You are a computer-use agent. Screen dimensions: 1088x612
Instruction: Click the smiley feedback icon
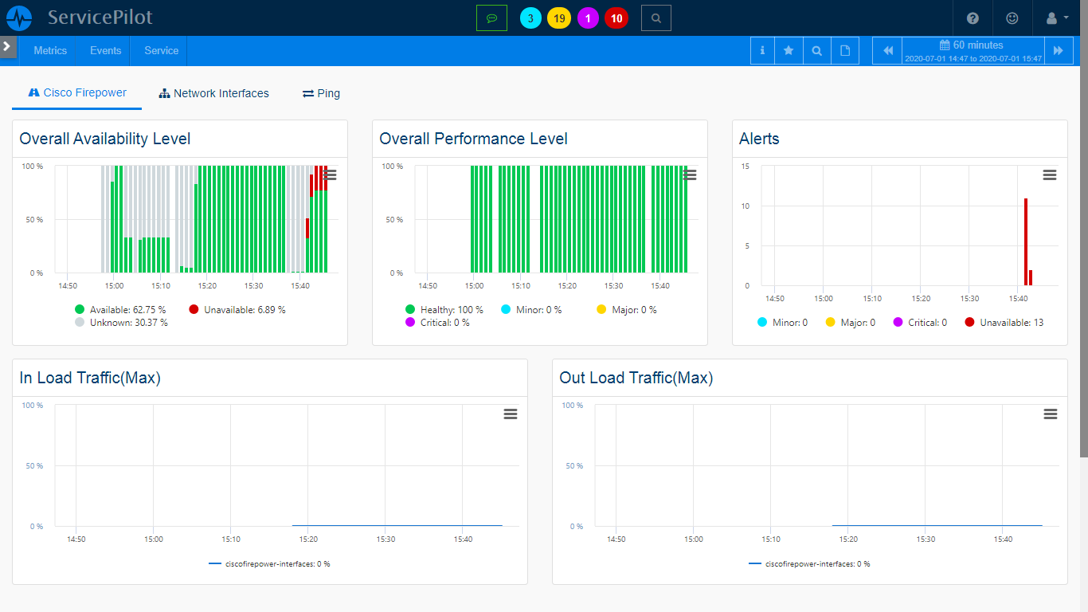pyautogui.click(x=1012, y=18)
